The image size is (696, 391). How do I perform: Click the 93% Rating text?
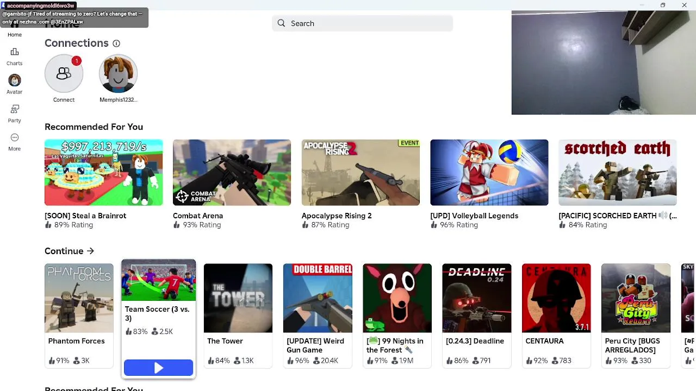202,225
